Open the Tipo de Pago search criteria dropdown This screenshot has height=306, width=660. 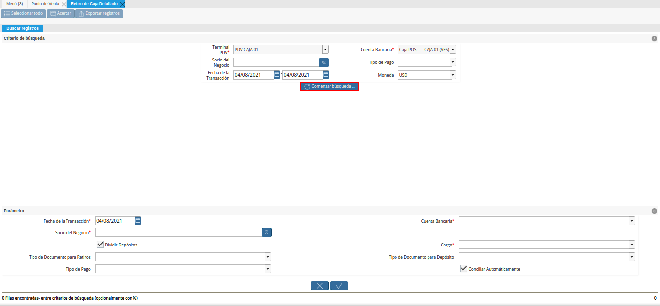(x=453, y=62)
